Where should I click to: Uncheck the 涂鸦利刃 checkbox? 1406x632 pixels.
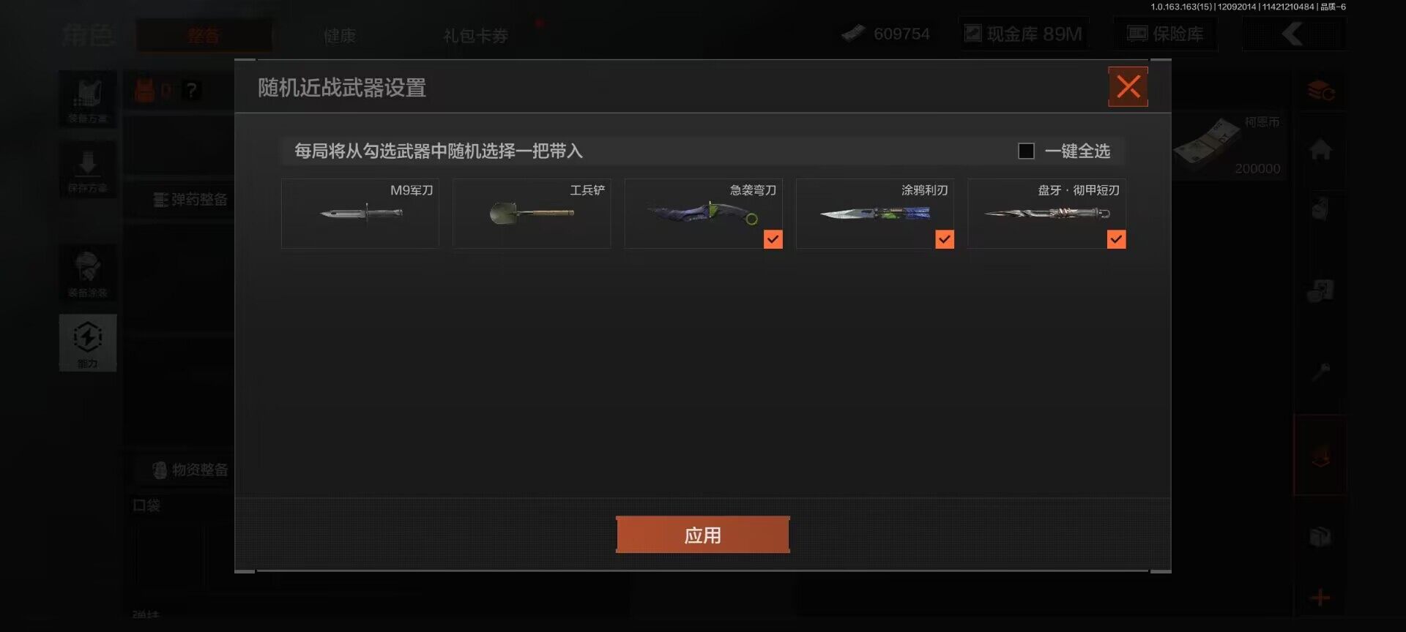(x=945, y=239)
